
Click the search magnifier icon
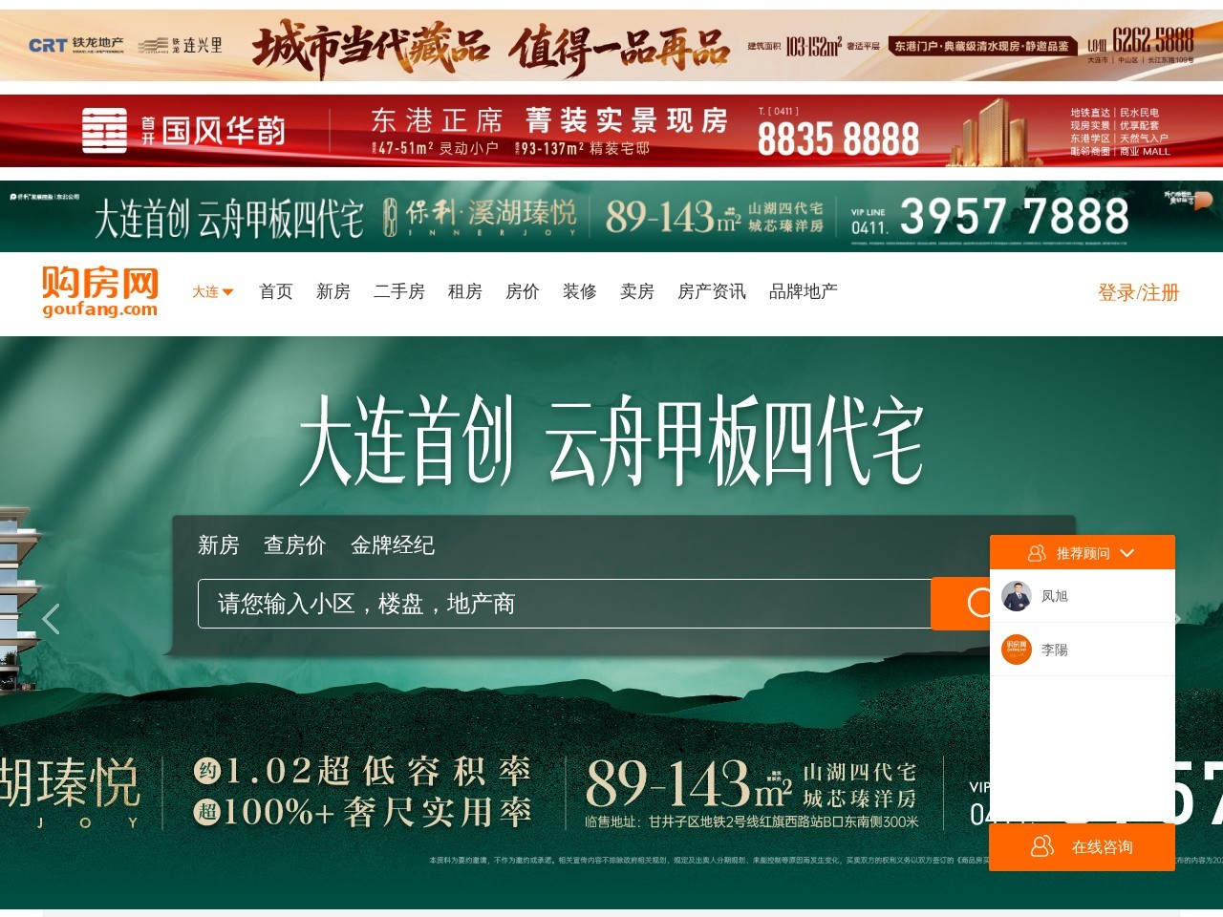(979, 603)
